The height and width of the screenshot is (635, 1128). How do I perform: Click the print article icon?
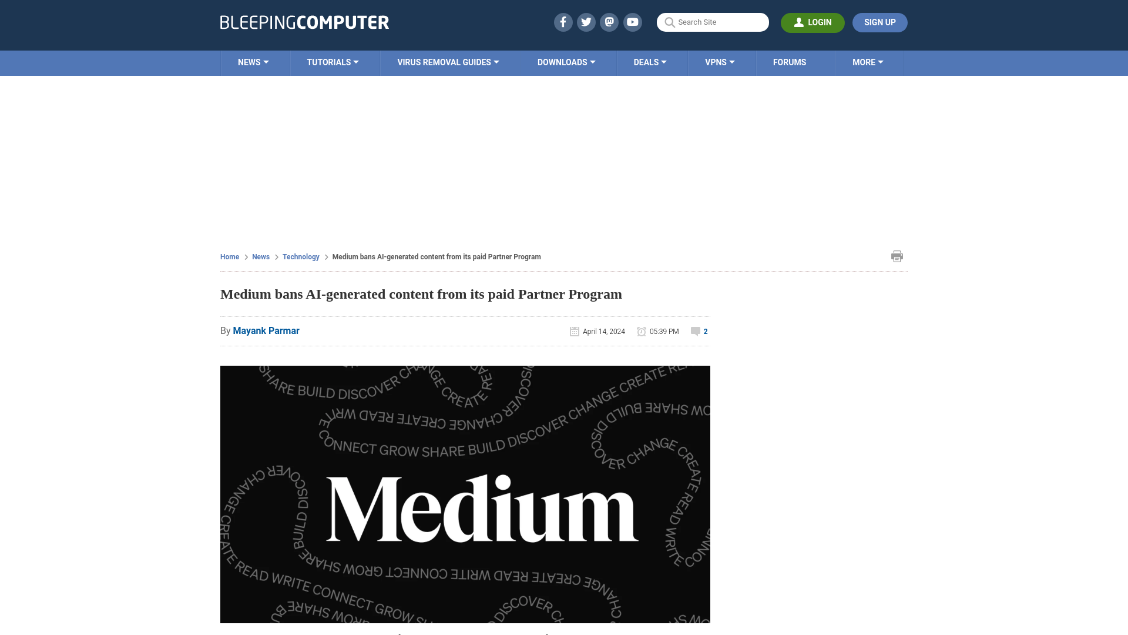(897, 256)
